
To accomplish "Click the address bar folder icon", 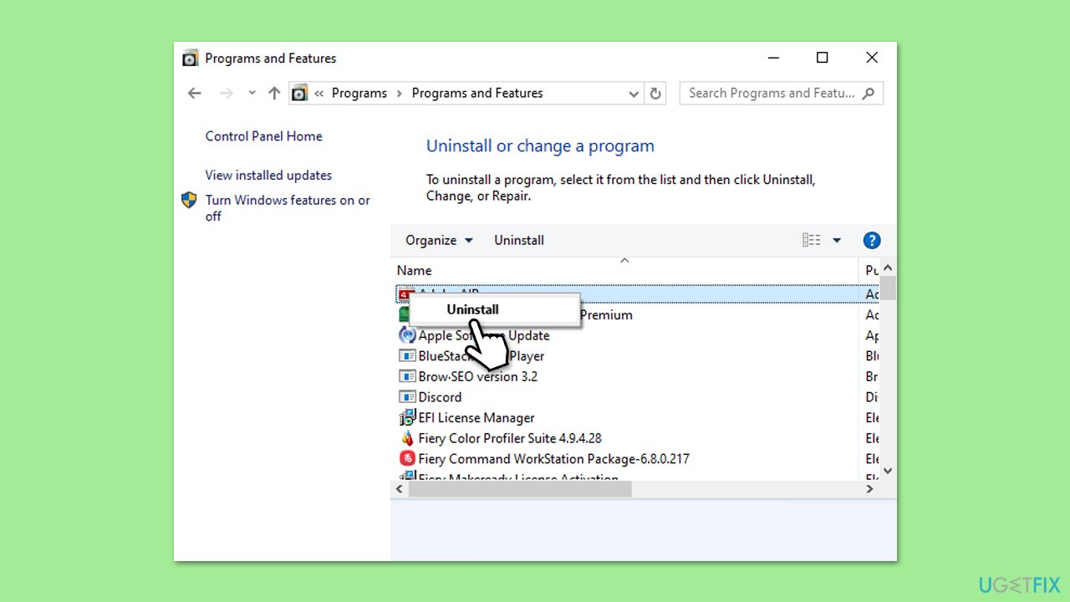I will [x=299, y=93].
